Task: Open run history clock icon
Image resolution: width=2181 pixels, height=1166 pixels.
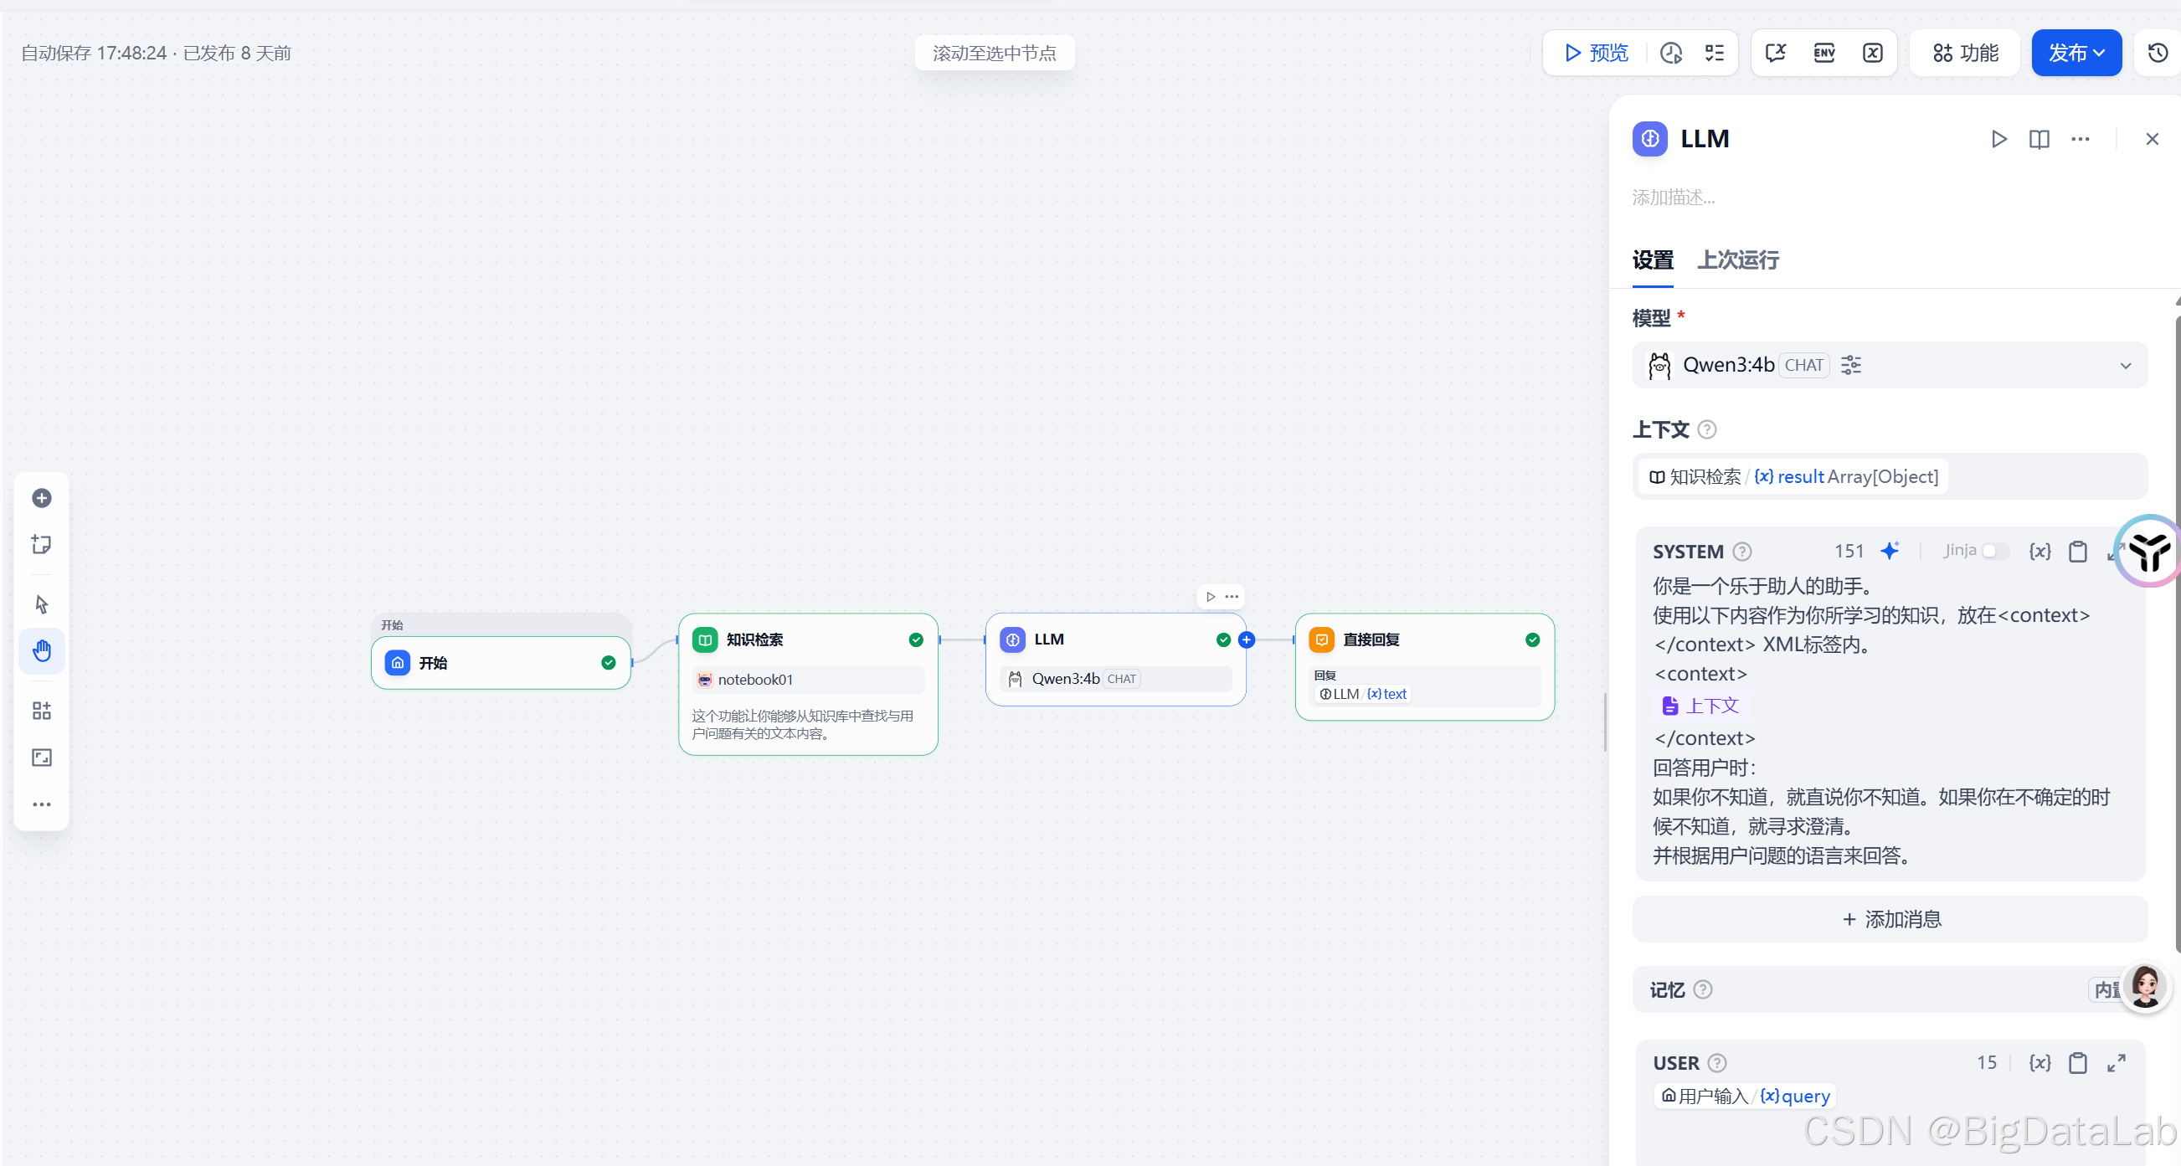Action: click(1670, 53)
